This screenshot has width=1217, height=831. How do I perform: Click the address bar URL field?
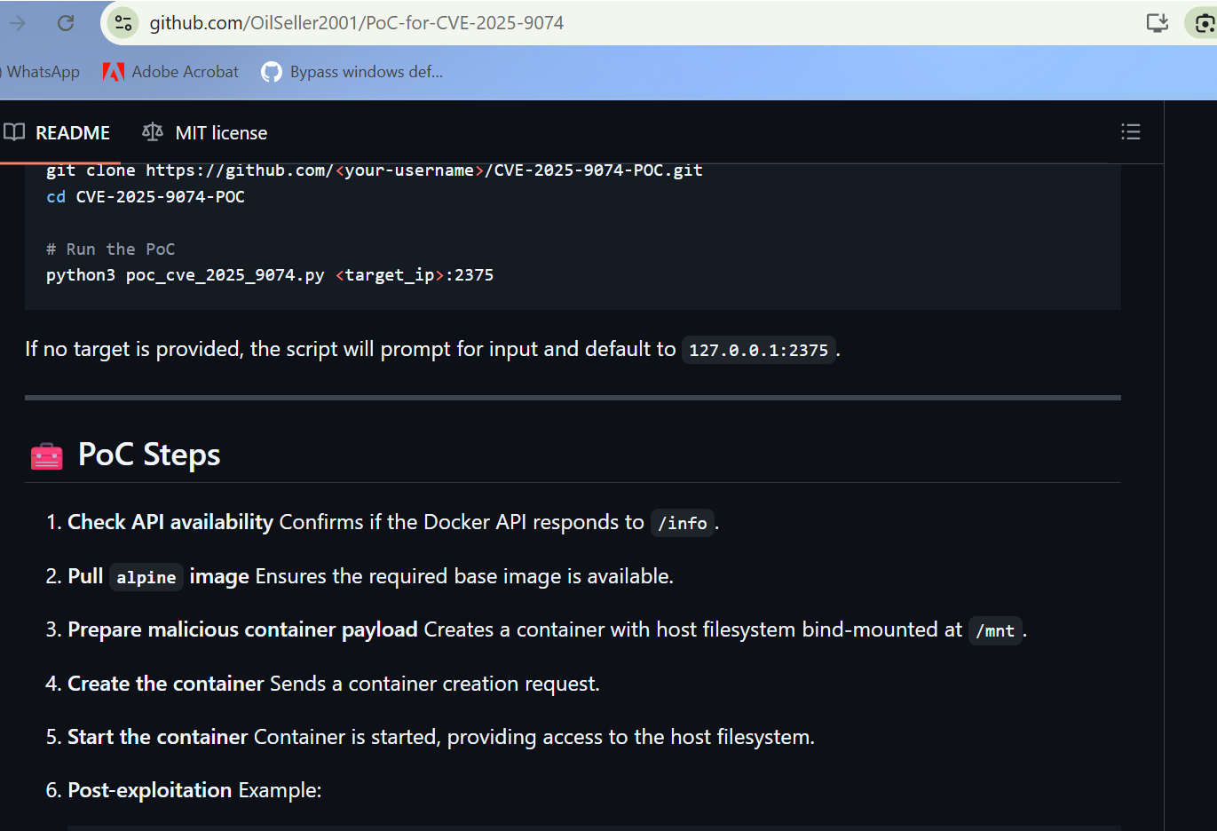pos(357,23)
